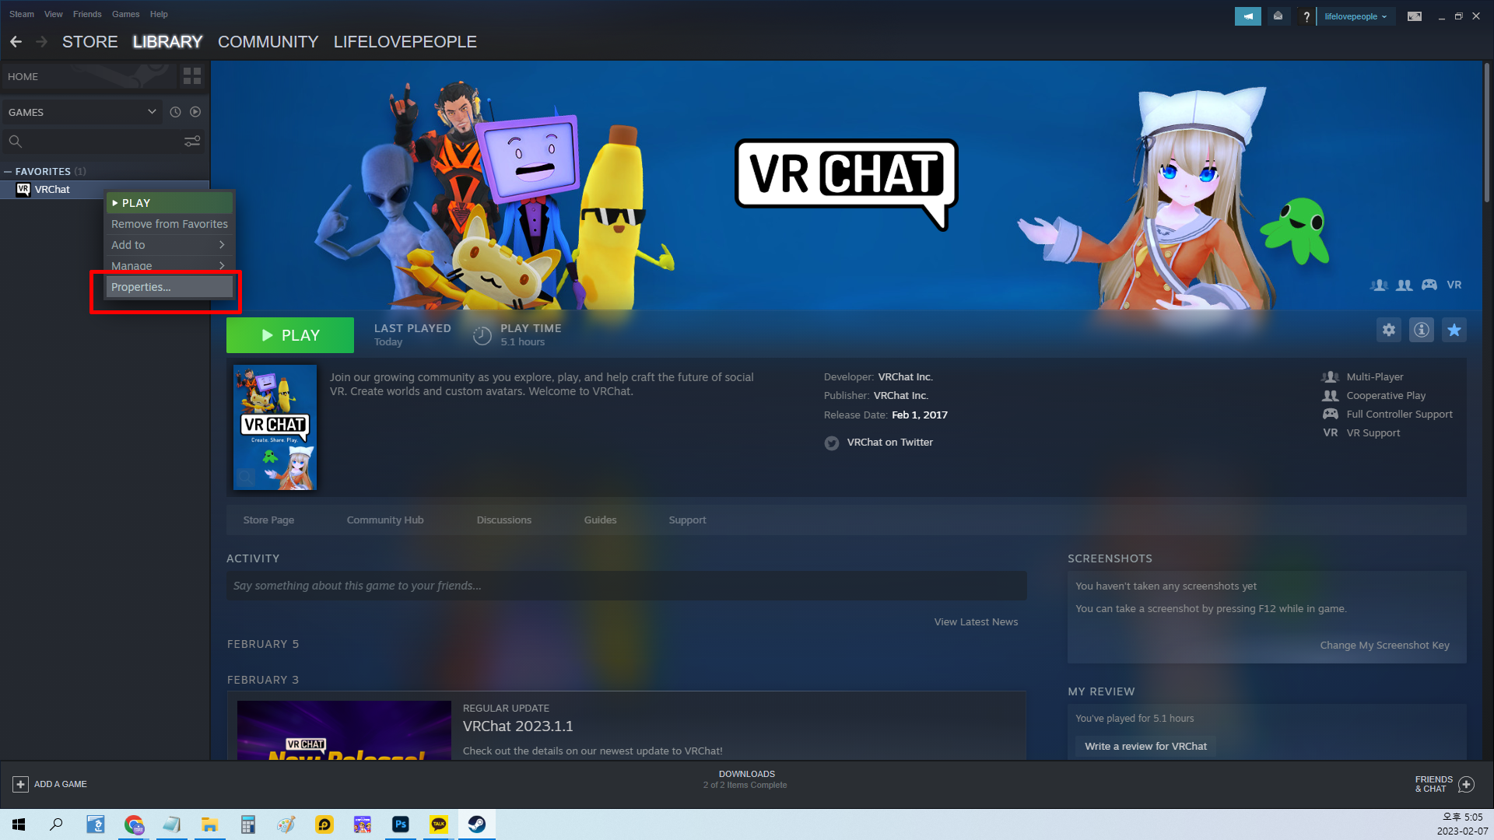Open the Store Page link
This screenshot has height=840, width=1494.
(x=268, y=520)
